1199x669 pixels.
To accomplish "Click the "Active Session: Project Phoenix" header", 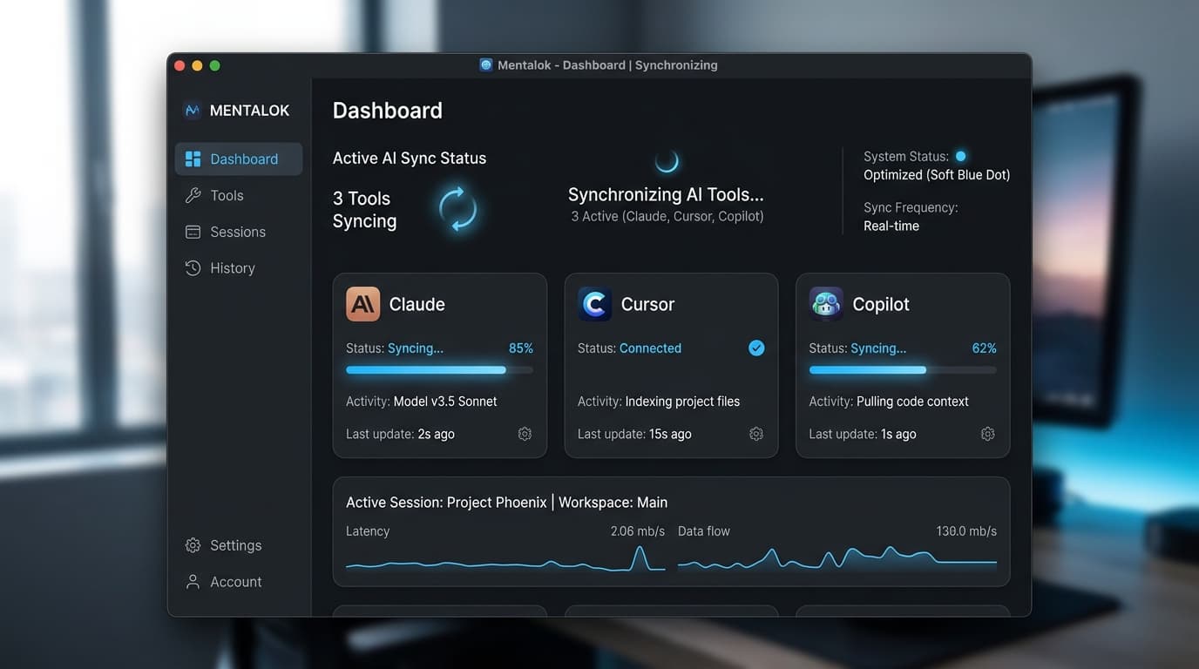I will [446, 503].
